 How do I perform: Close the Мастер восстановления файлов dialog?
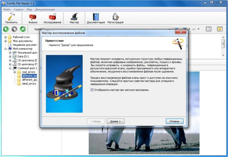point(181,32)
